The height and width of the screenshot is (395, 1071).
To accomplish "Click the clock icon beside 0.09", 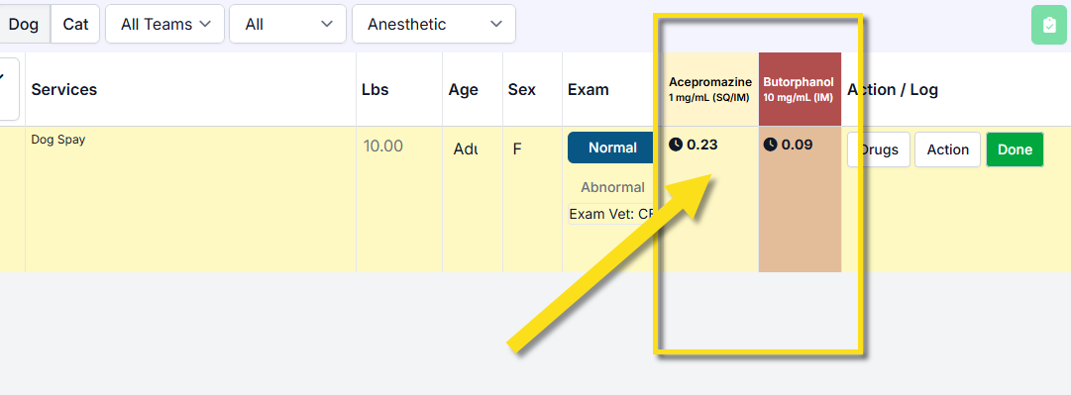I will point(770,145).
